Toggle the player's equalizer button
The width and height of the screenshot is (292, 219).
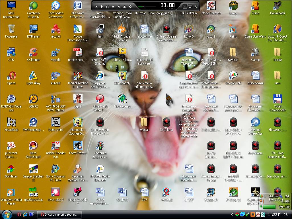(x=185, y=6)
